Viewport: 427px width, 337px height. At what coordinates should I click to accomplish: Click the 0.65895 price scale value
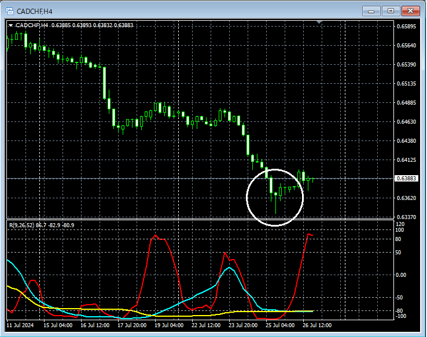[407, 27]
